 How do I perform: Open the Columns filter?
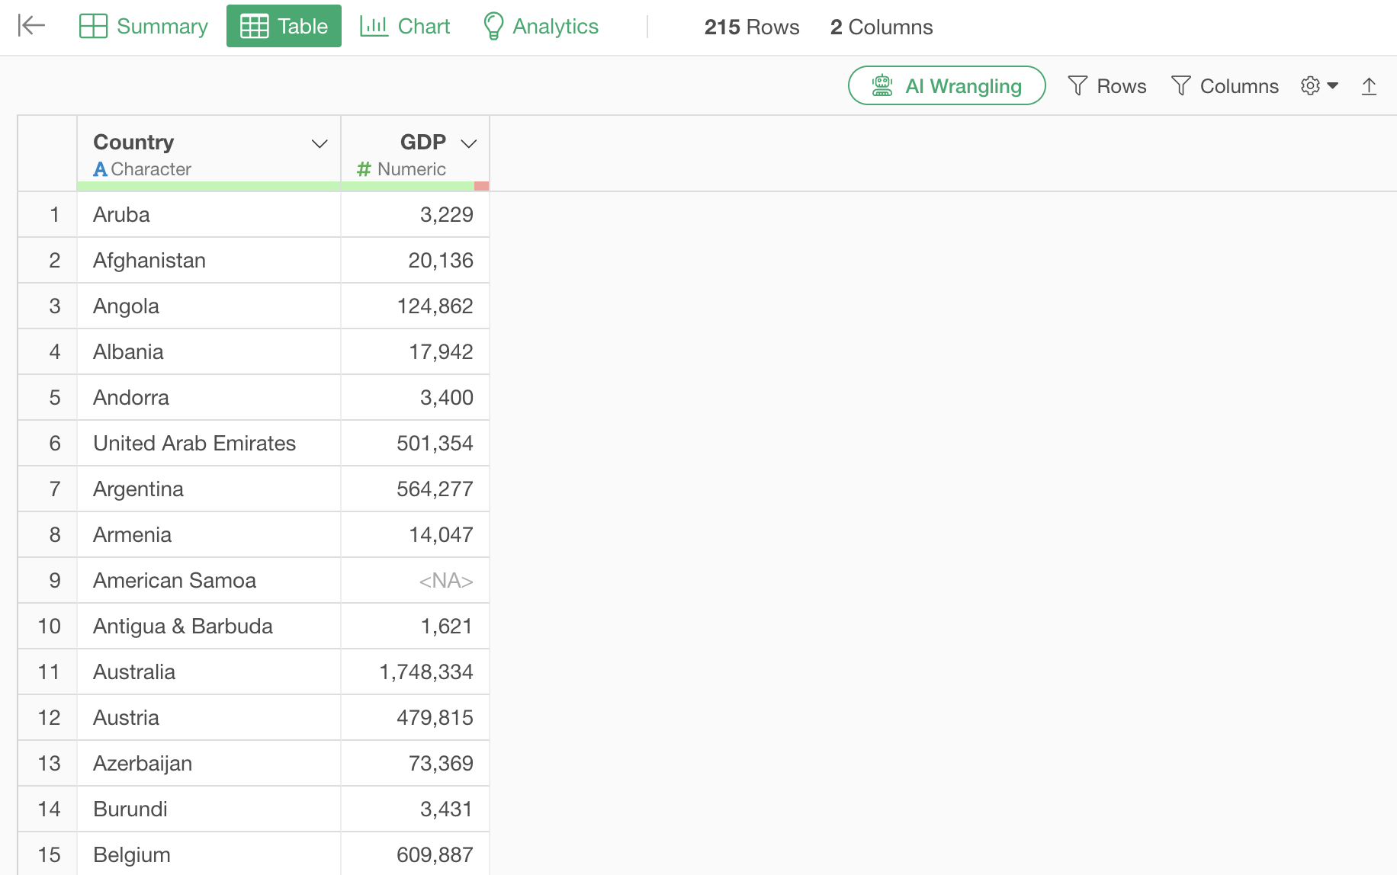point(1225,86)
